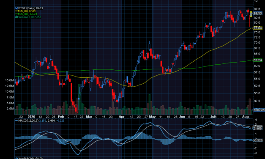Click the 'Apr' date axis label

pos(122,117)
